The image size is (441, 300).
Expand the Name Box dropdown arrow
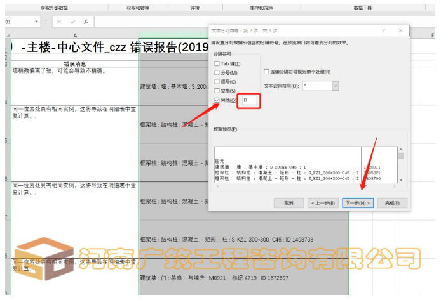[37, 22]
